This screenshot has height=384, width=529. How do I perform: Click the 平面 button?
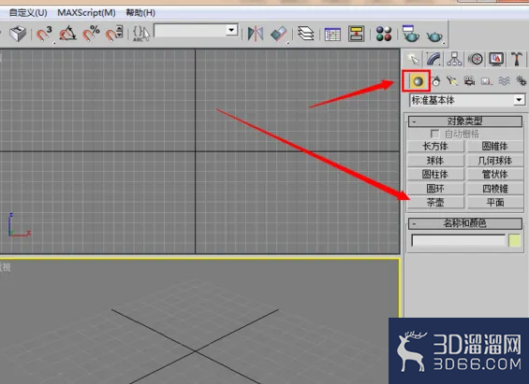pos(495,202)
